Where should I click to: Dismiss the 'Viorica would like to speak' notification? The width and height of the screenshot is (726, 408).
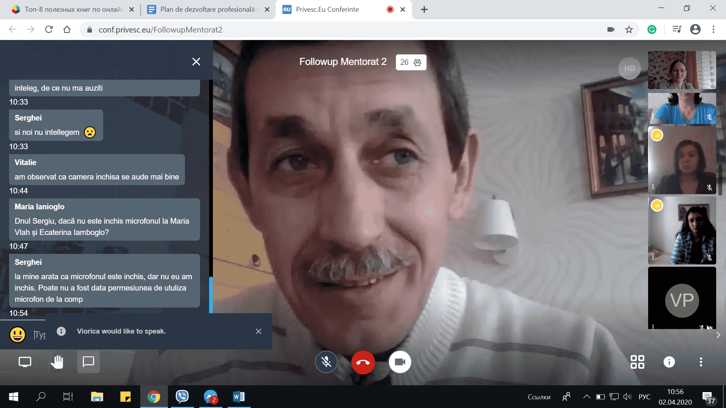pos(259,331)
